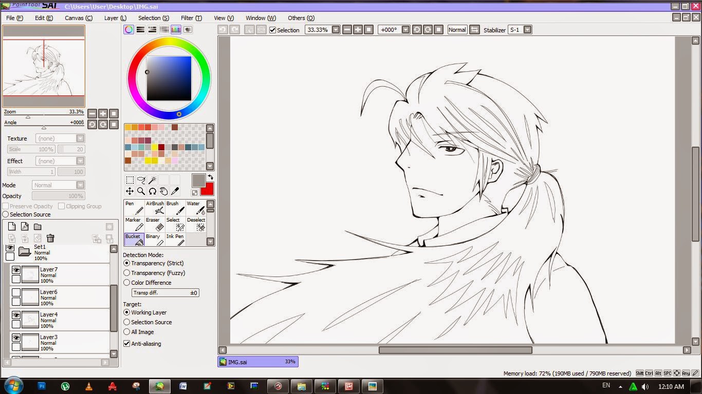Show Layer6 by clicking its visibility box
The width and height of the screenshot is (702, 394).
[x=16, y=293]
